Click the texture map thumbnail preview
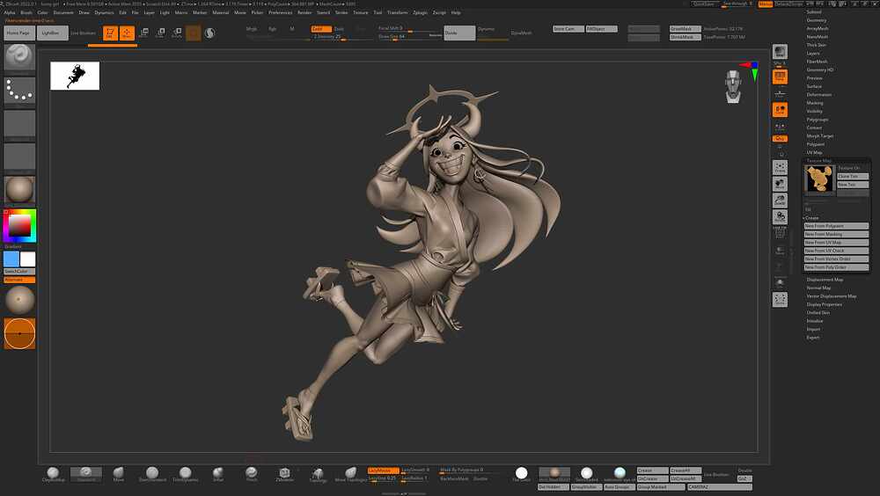This screenshot has height=496, width=880. 820,179
